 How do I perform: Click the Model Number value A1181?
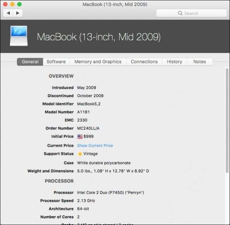83,112
